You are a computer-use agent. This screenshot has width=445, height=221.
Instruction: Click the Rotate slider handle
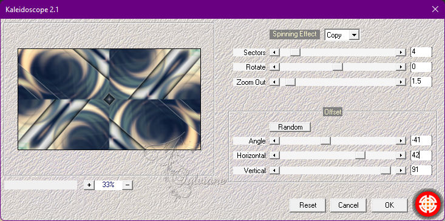point(338,67)
